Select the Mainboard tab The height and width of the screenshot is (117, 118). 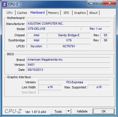(x=37, y=12)
